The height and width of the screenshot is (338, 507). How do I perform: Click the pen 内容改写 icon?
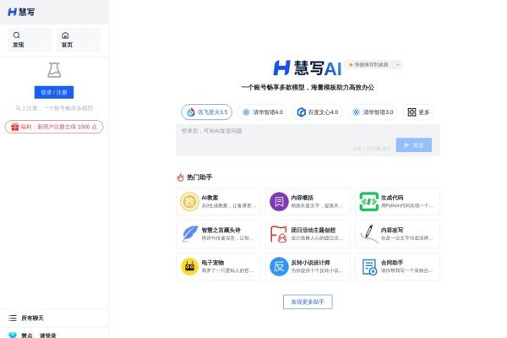point(369,233)
